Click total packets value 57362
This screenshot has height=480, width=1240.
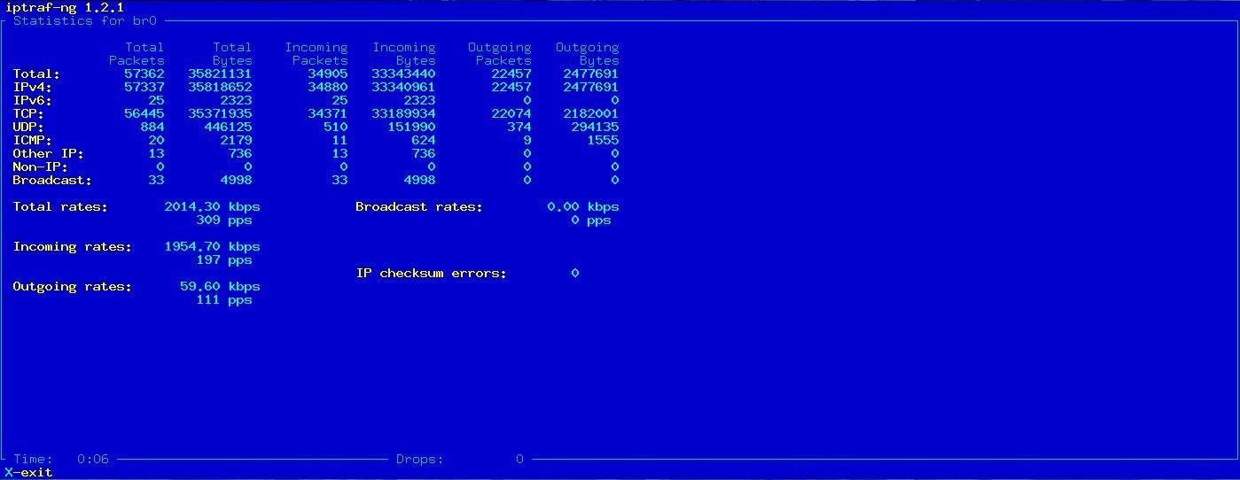[x=144, y=74]
